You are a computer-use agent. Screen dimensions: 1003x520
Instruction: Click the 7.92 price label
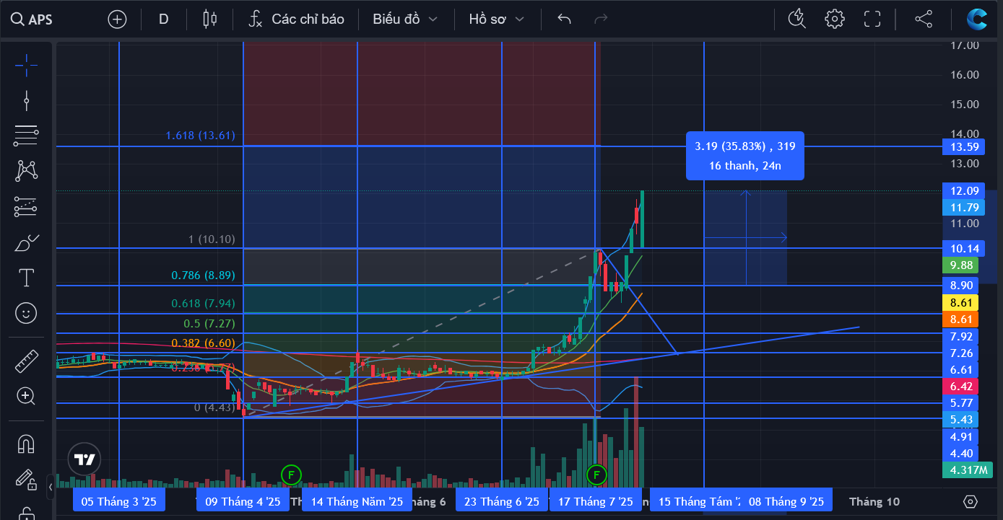click(x=961, y=336)
